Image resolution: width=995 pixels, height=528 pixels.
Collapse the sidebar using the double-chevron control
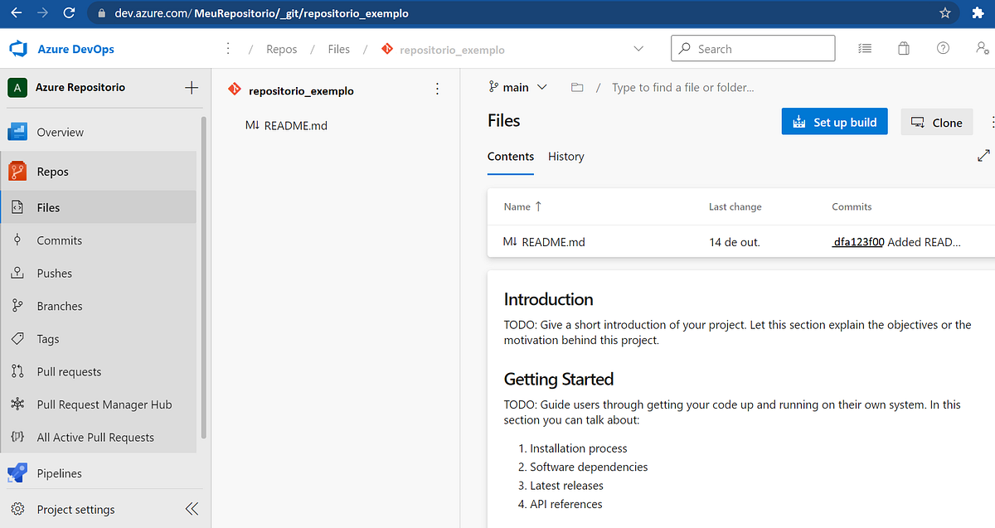(192, 509)
